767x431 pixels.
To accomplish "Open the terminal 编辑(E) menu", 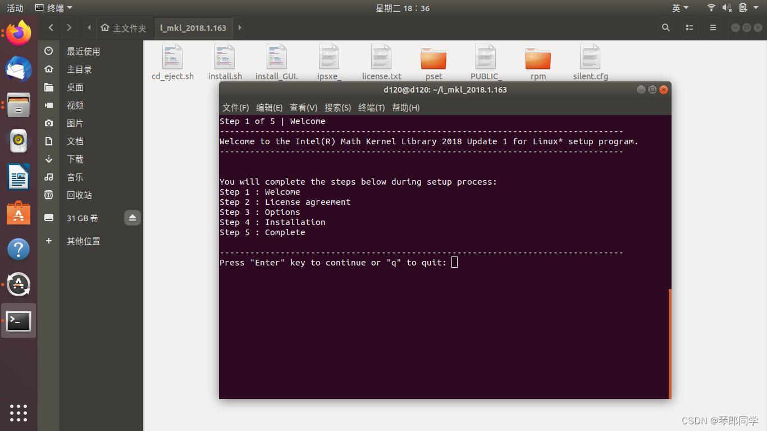I will tap(270, 108).
